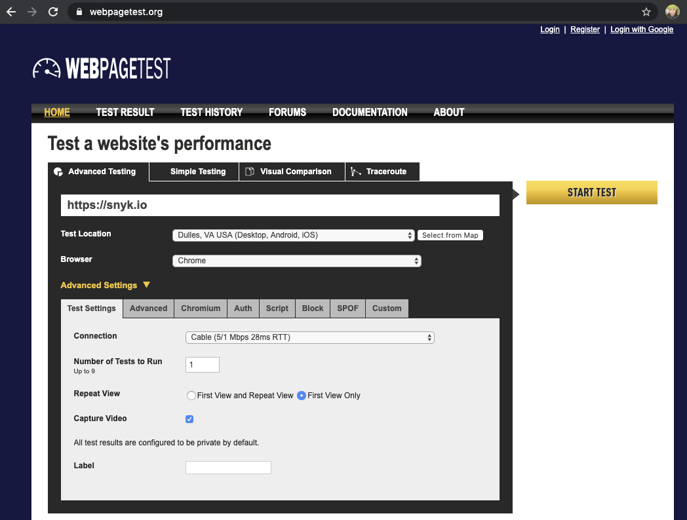Open TEST RESULT in navigation bar
The image size is (687, 520).
[125, 113]
